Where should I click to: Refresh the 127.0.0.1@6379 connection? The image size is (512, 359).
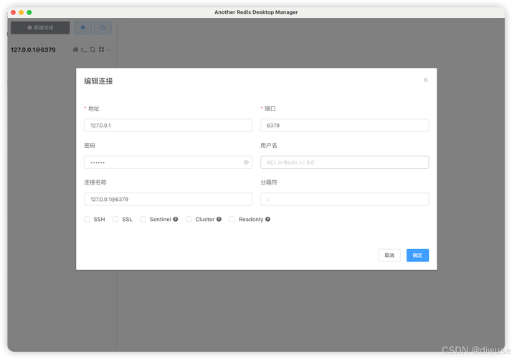click(93, 50)
